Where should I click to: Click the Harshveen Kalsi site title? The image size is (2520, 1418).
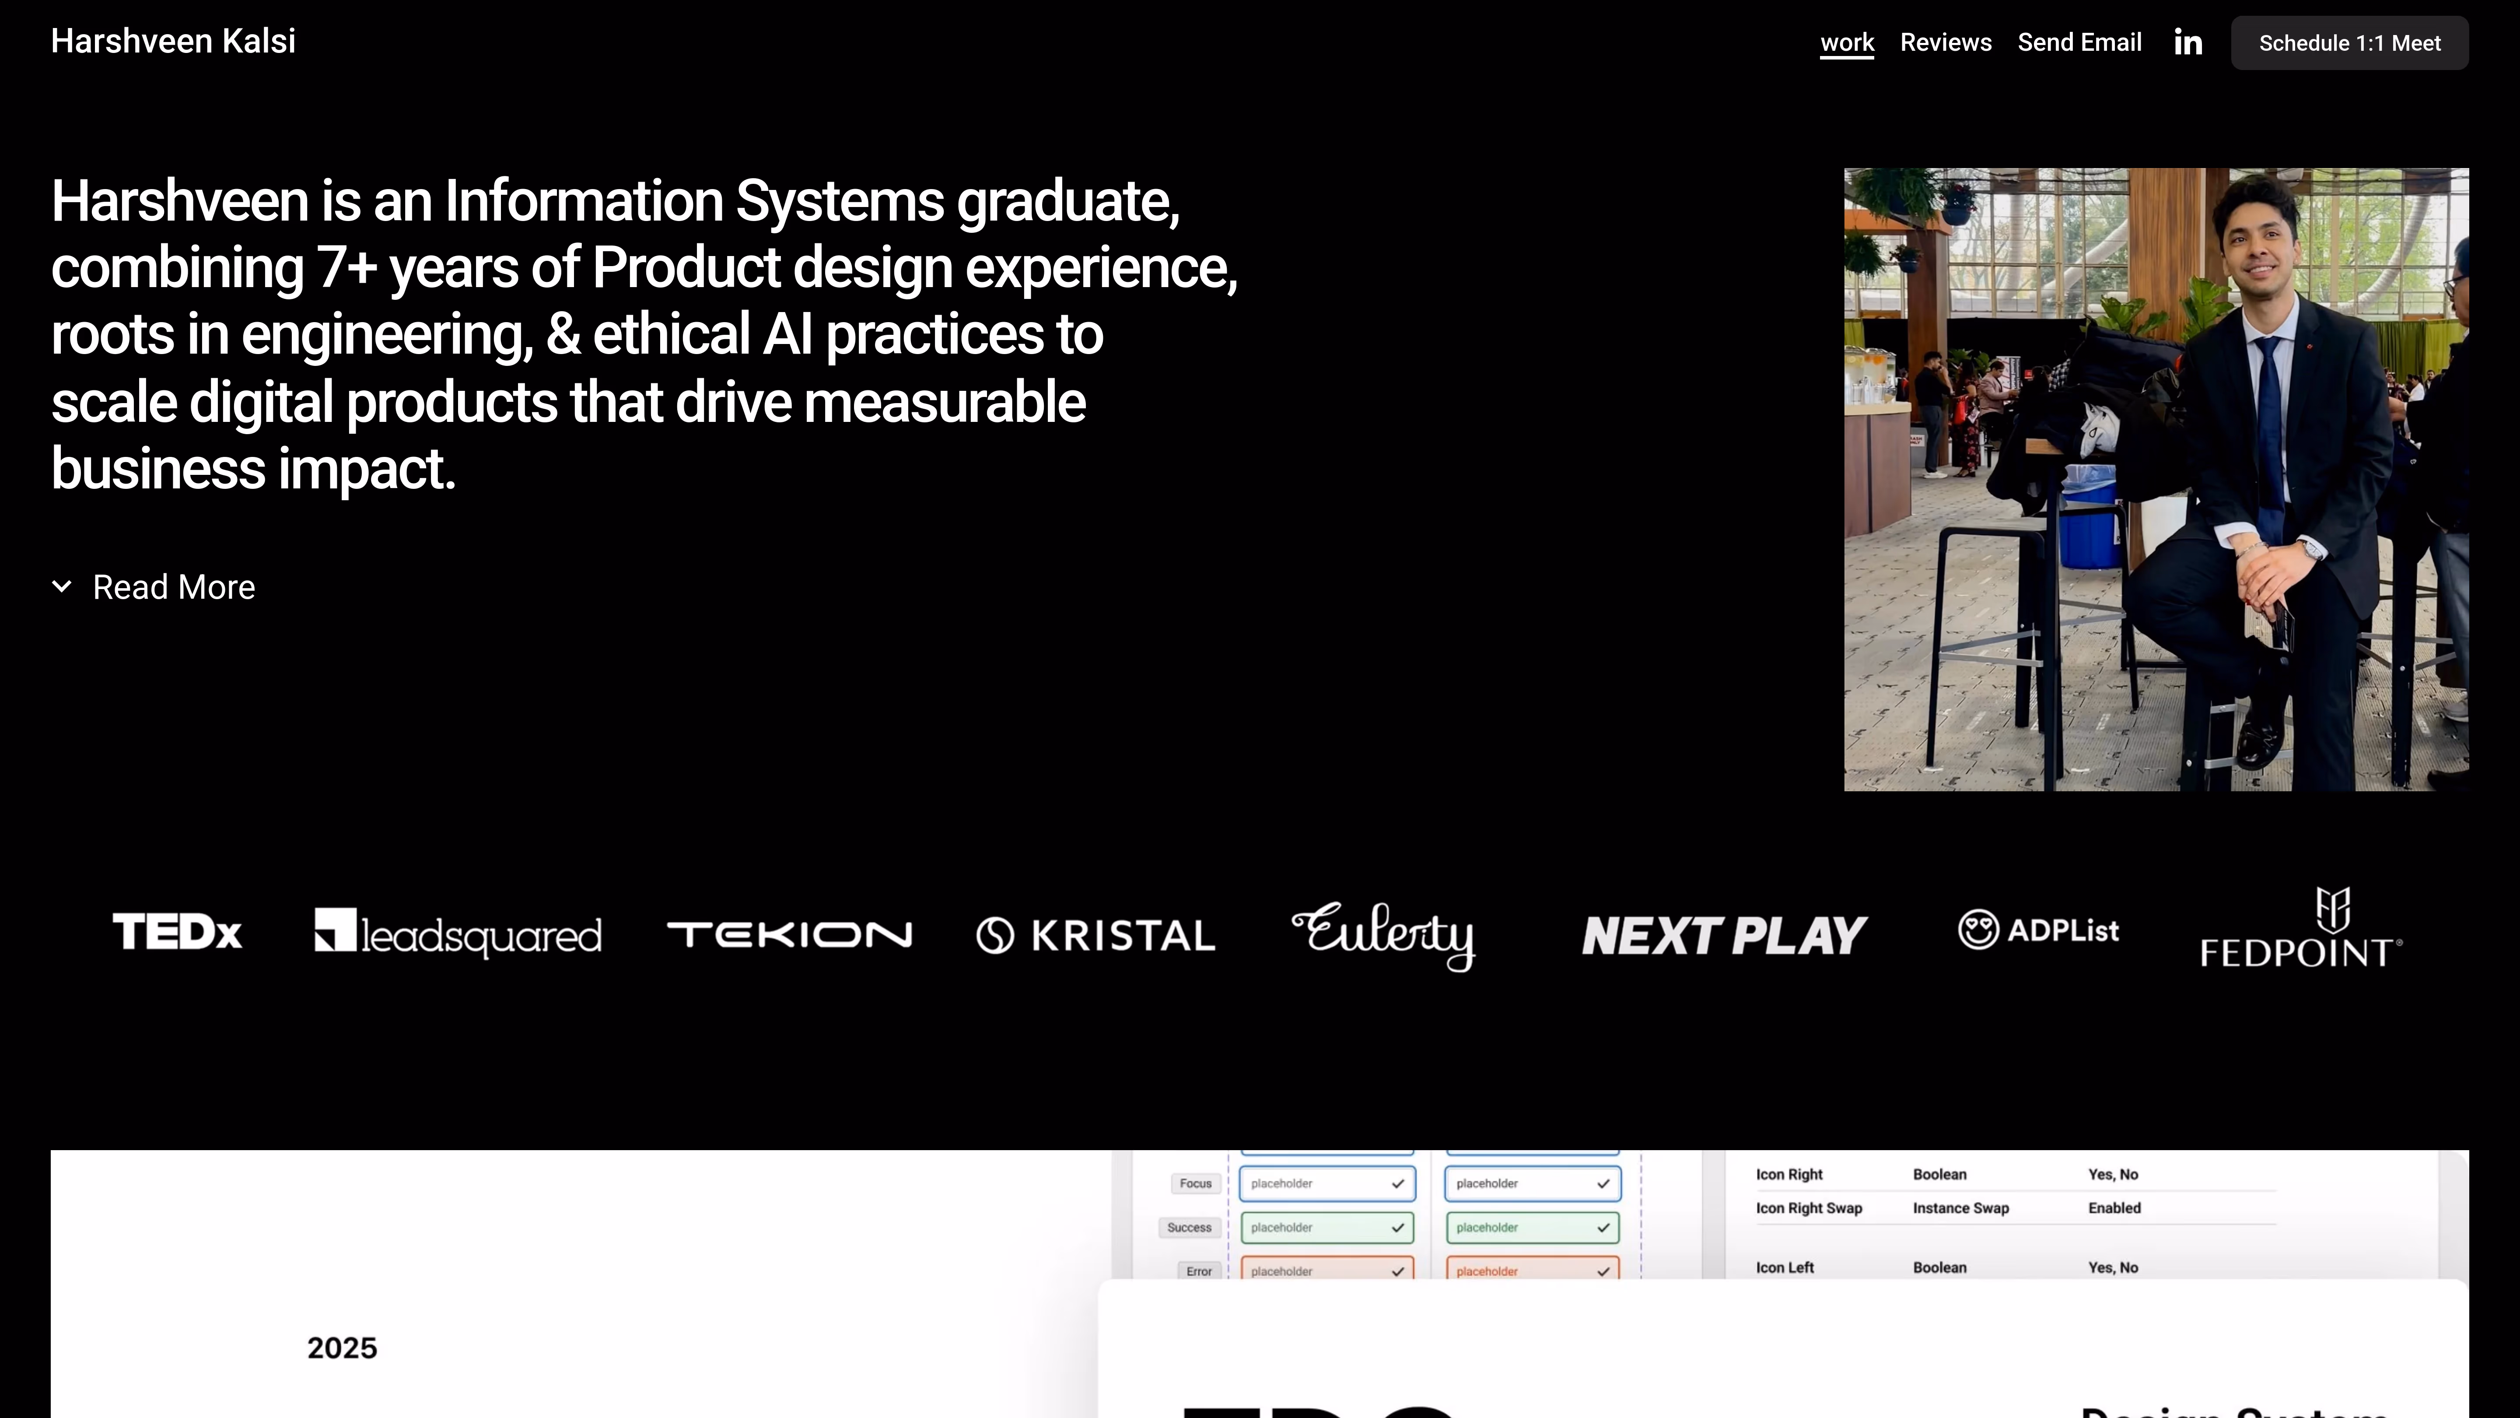[x=173, y=41]
